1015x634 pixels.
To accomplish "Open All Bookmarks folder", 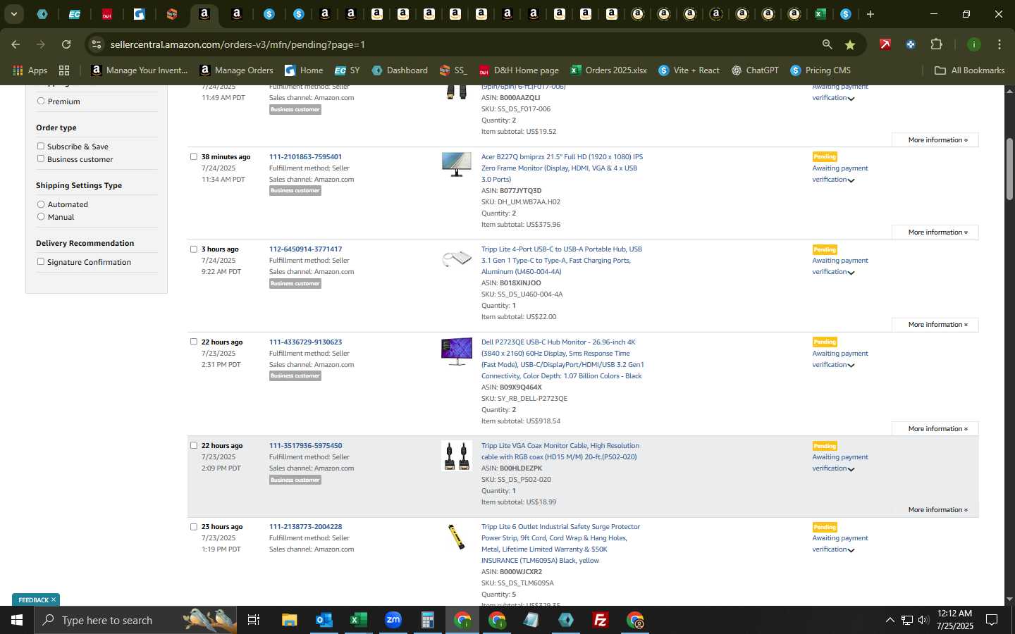I will point(969,70).
